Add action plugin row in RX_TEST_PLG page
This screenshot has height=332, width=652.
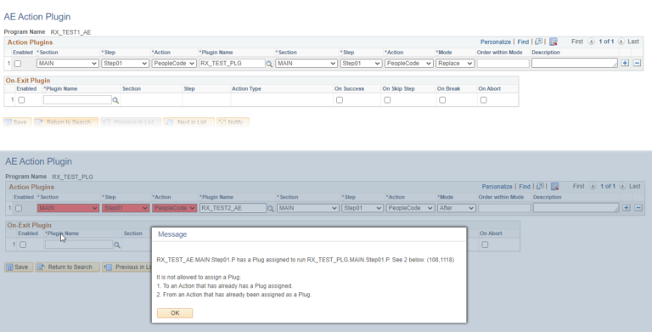click(x=627, y=208)
